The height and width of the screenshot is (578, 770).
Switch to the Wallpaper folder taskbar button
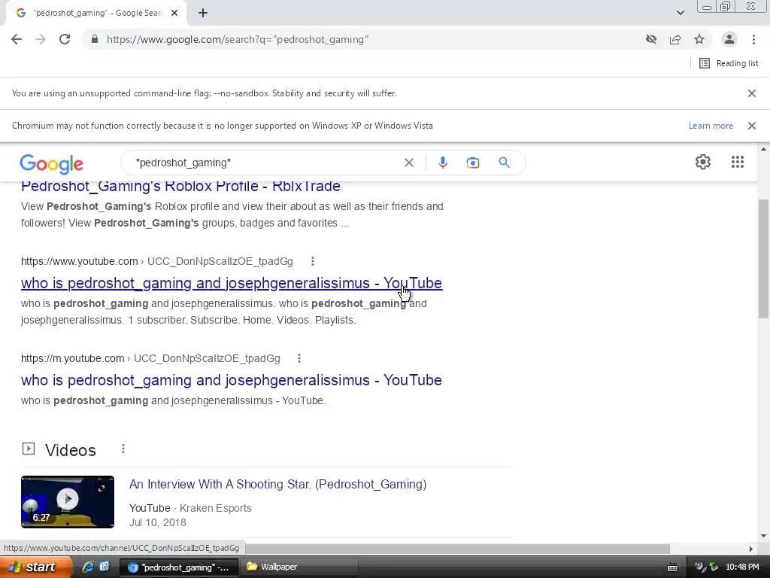[x=299, y=567]
